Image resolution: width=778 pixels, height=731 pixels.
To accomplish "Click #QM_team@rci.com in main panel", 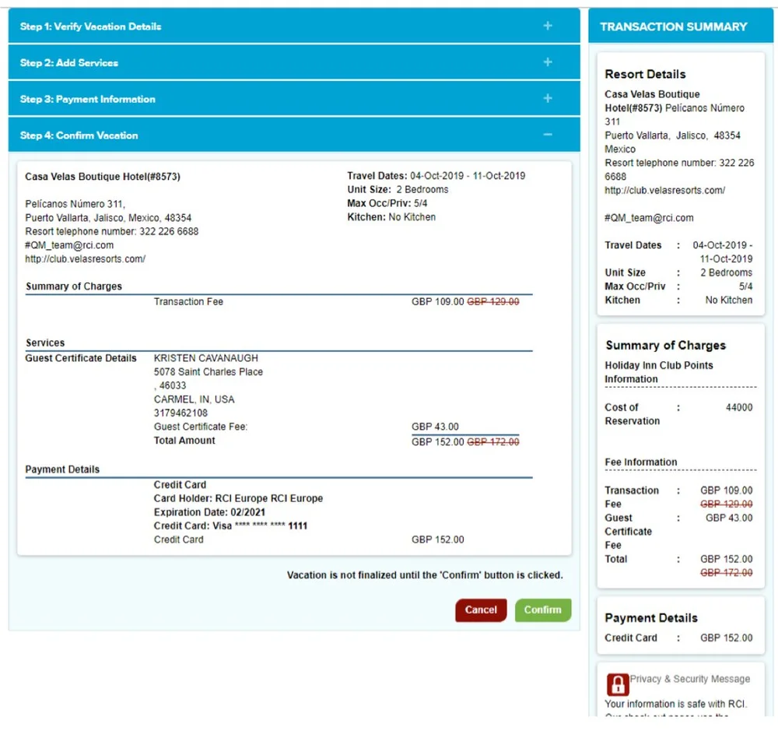I will 69,245.
